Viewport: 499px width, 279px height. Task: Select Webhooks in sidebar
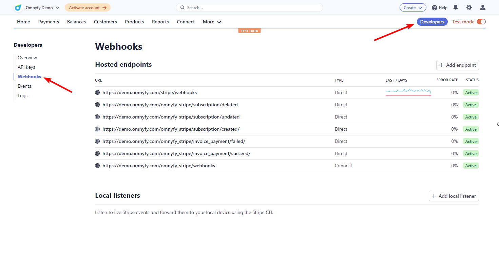30,77
